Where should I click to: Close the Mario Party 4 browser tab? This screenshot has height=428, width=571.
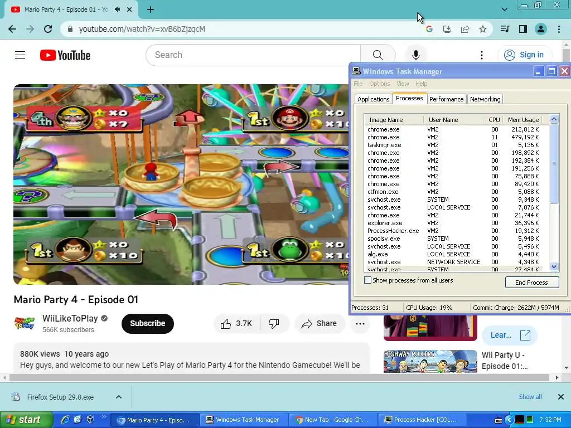pos(129,9)
